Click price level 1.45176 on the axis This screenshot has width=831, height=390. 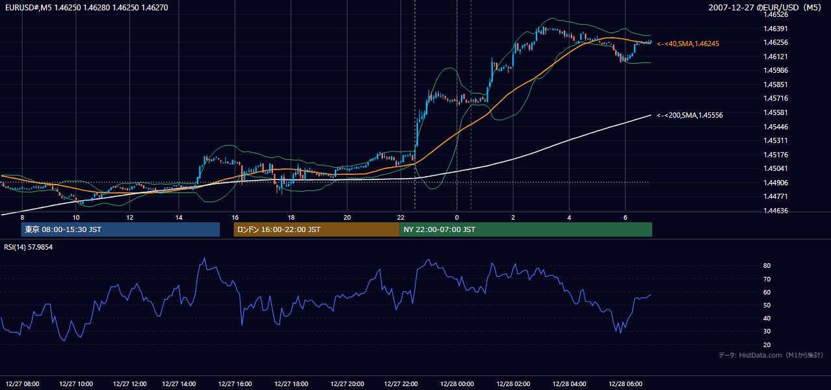(x=776, y=155)
